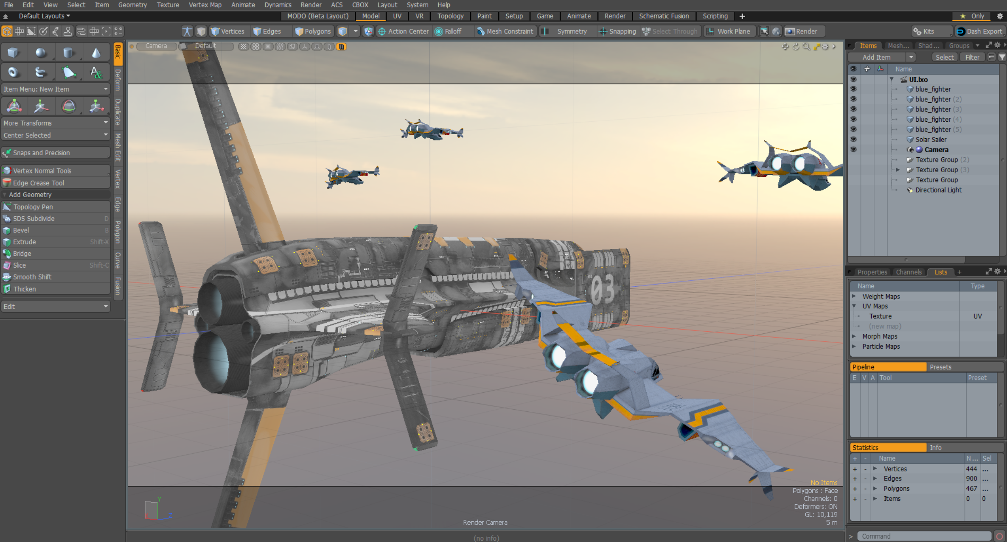The image size is (1007, 542).
Task: Toggle Symmetry mode on
Action: 566,31
